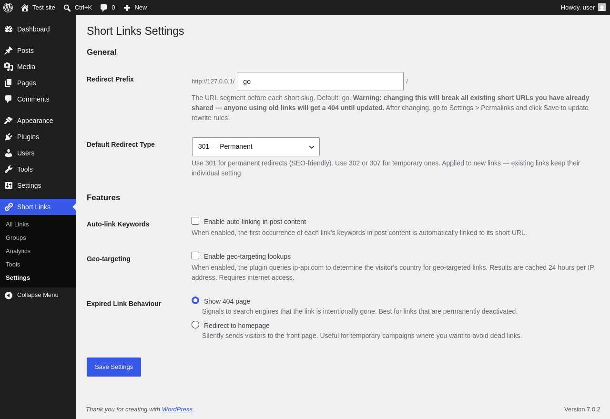Click the comments bubble icon in admin bar
The width and height of the screenshot is (610, 419).
pos(104,8)
